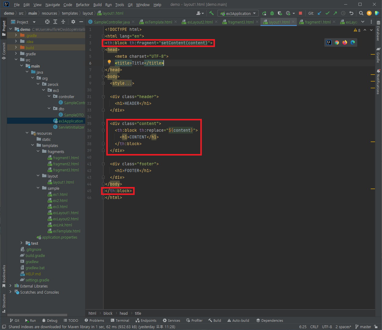The width and height of the screenshot is (382, 330).
Task: Open Project panel gear options
Action: (x=73, y=22)
